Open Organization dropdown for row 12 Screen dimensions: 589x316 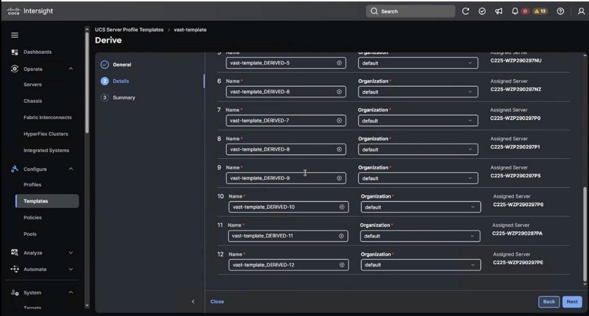[x=420, y=265]
